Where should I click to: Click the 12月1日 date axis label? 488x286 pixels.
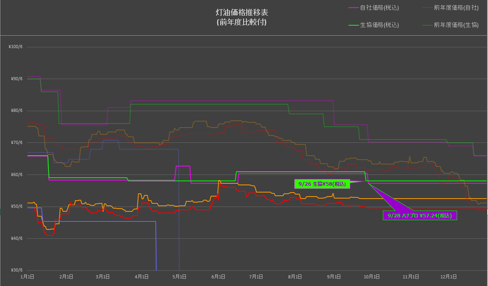pyautogui.click(x=448, y=277)
